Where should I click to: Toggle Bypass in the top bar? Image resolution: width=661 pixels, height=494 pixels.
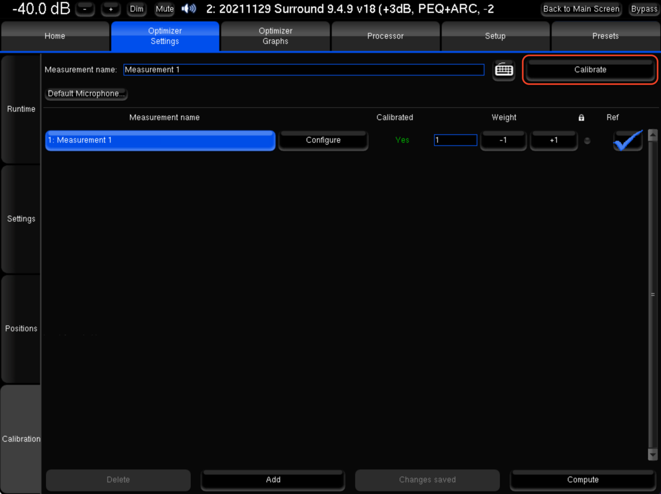pyautogui.click(x=644, y=9)
